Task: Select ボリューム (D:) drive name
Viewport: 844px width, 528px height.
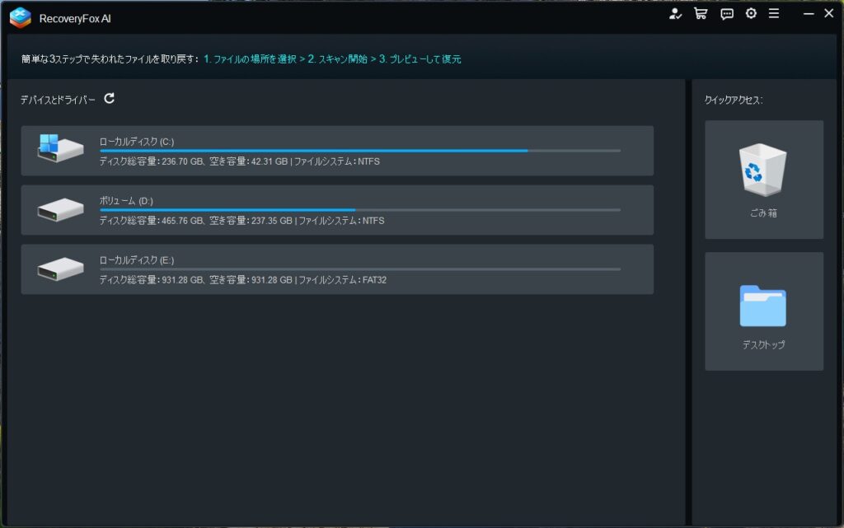Action: pyautogui.click(x=126, y=201)
